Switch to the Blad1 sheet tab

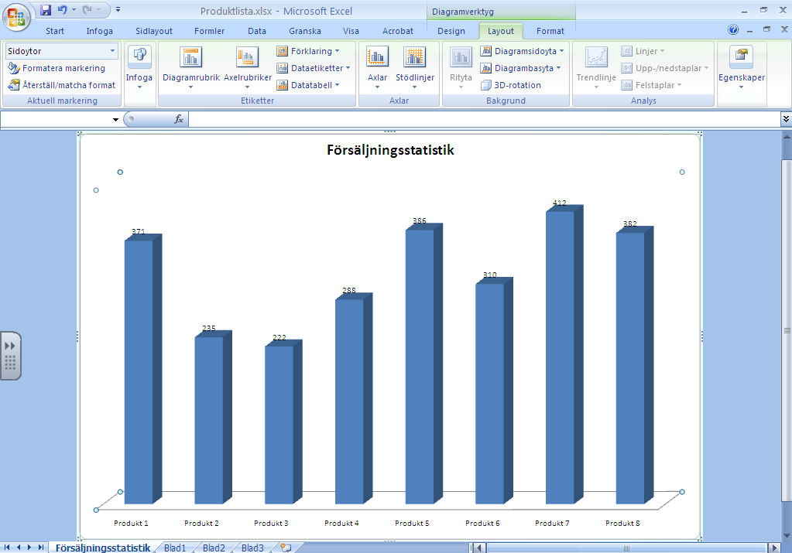tap(175, 548)
